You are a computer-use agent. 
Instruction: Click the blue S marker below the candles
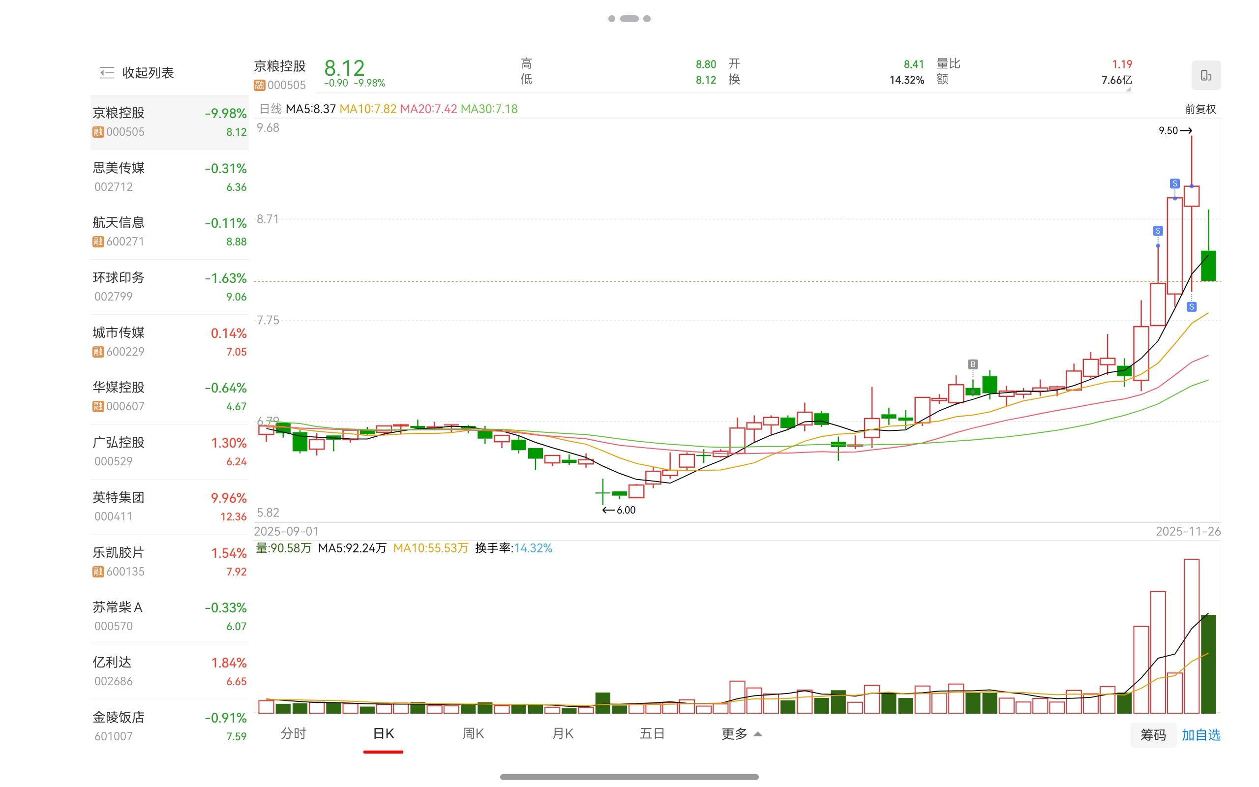click(1191, 307)
